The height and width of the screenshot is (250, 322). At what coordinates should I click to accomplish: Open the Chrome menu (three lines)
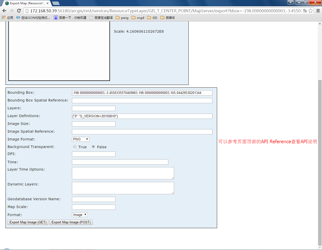click(318, 11)
